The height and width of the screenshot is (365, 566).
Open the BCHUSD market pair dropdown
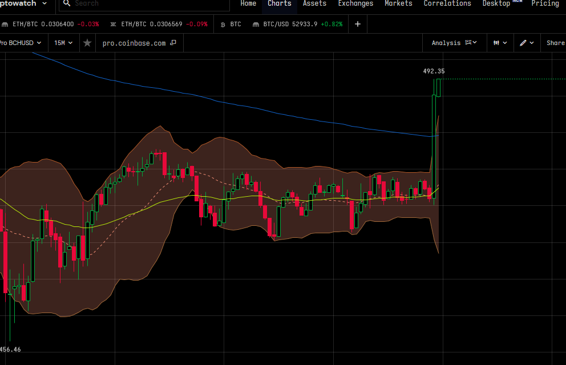coord(21,43)
